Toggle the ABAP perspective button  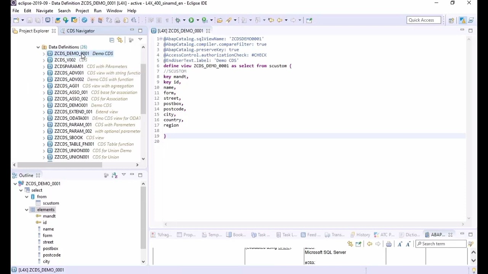[x=462, y=20]
